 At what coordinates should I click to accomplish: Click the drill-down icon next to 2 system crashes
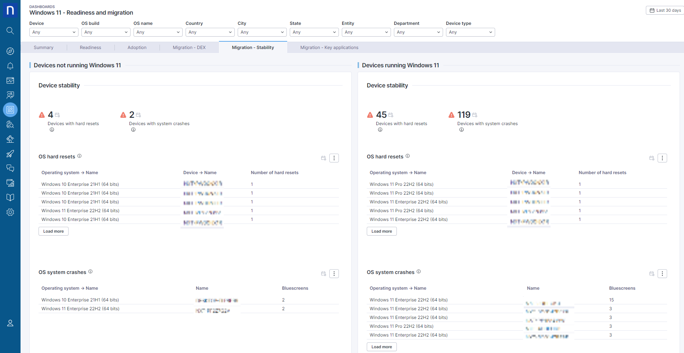pyautogui.click(x=138, y=115)
